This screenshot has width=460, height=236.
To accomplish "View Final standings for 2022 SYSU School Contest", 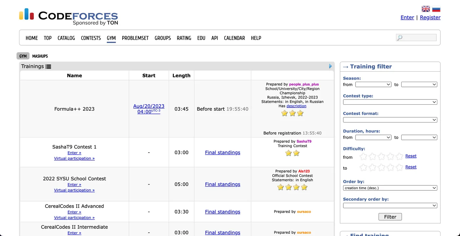I will pos(222,184).
